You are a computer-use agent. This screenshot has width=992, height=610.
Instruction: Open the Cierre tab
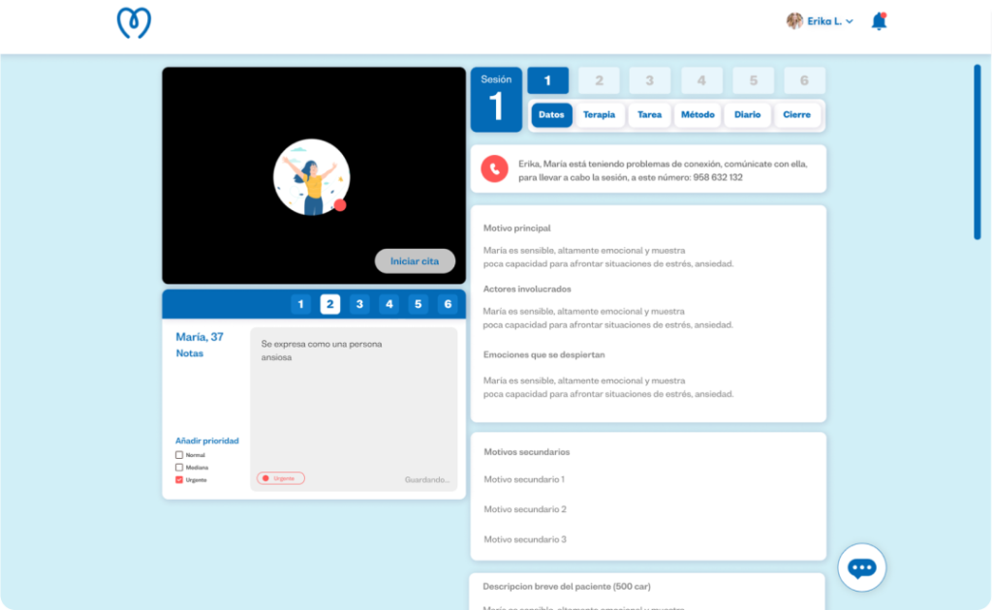796,115
